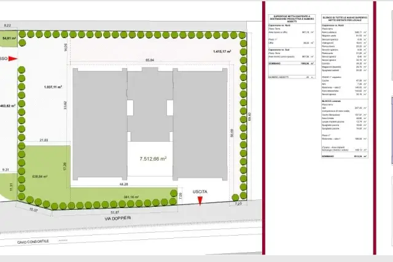The width and height of the screenshot is (393, 262).
Task: Select the 381,16 m² green strip label
Action: pos(131,197)
